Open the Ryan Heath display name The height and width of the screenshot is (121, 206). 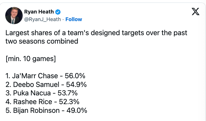coord(39,12)
